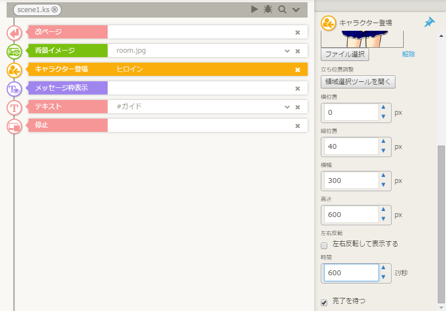Click the property panel scroll-up arrow
The width and height of the screenshot is (446, 311).
point(441,36)
